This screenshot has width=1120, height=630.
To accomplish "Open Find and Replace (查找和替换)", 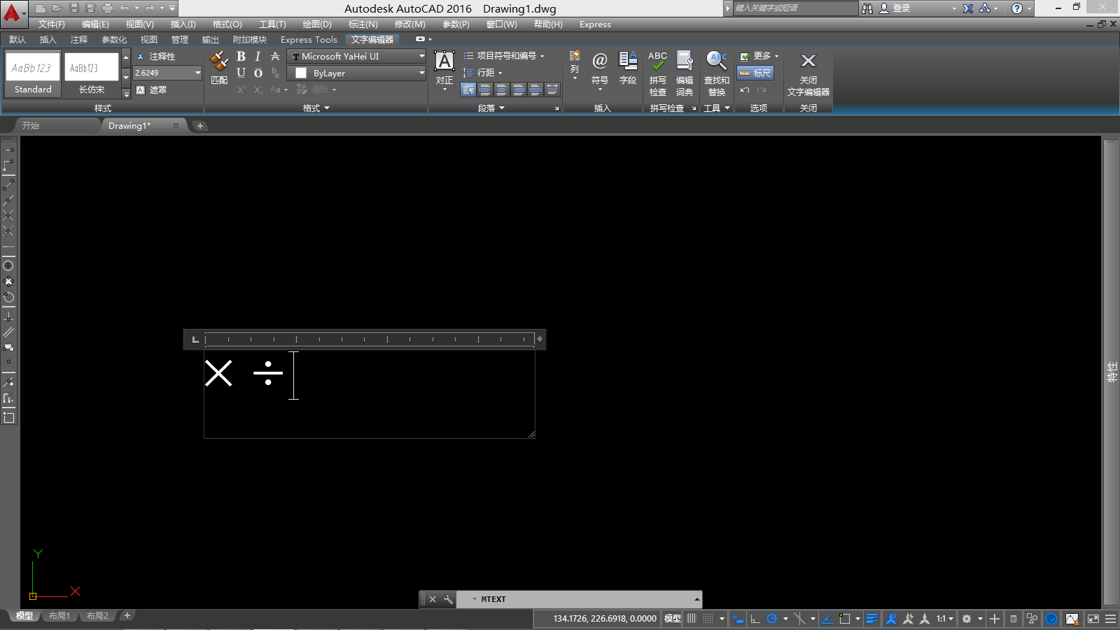I will [717, 73].
